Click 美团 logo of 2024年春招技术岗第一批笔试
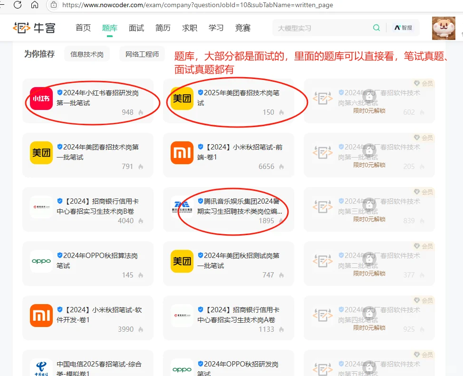463x376 pixels. click(41, 153)
